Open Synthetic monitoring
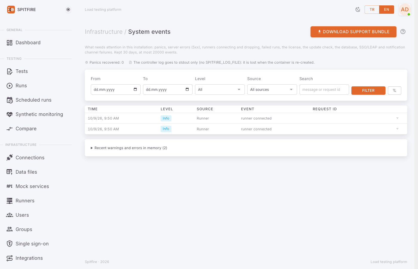The width and height of the screenshot is (418, 269). click(x=39, y=114)
